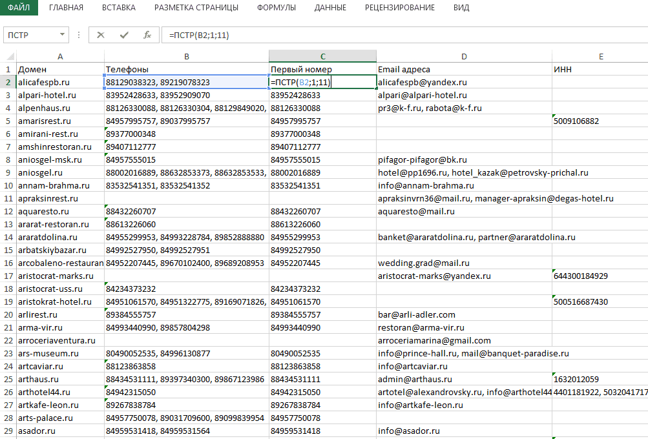The width and height of the screenshot is (648, 439).
Task: Cancel the formula entry with the X icon
Action: [x=100, y=35]
